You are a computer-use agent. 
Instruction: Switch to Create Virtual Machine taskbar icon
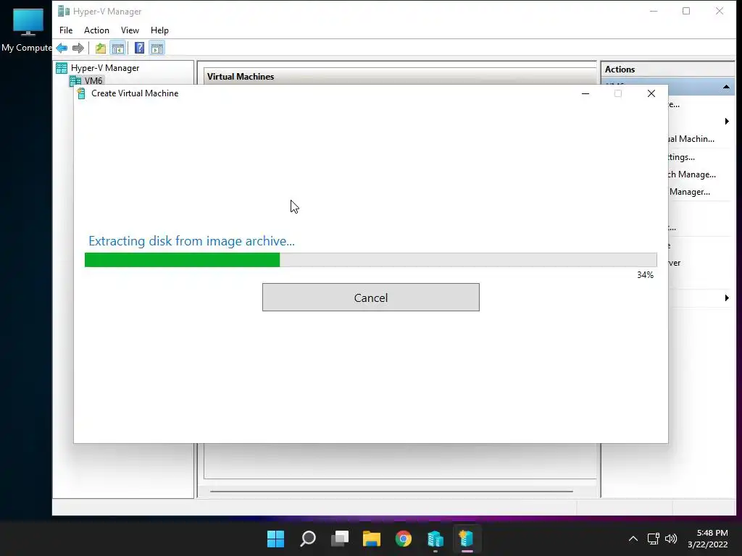point(467,539)
